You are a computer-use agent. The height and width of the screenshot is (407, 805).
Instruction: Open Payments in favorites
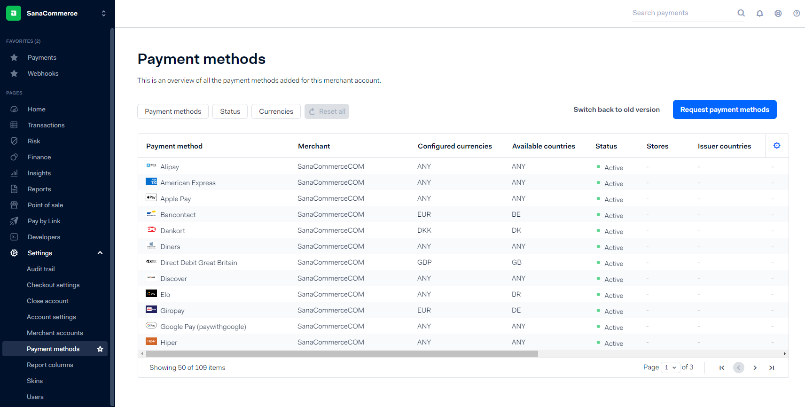[x=42, y=57]
